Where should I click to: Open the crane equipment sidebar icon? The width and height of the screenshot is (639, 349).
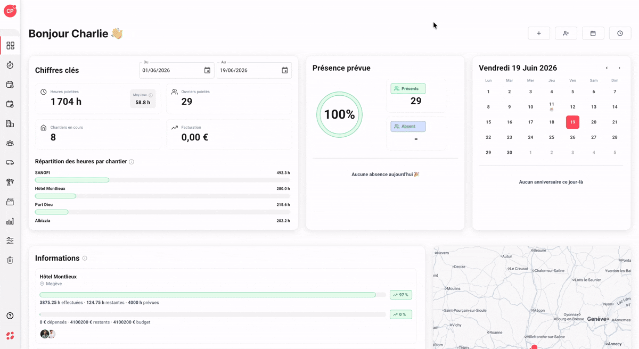pos(10,182)
